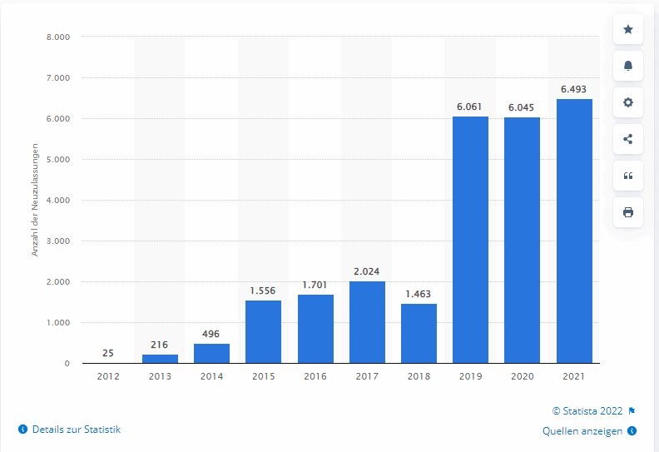This screenshot has width=659, height=452.
Task: Open Quellen anzeigen link
Action: 582,431
